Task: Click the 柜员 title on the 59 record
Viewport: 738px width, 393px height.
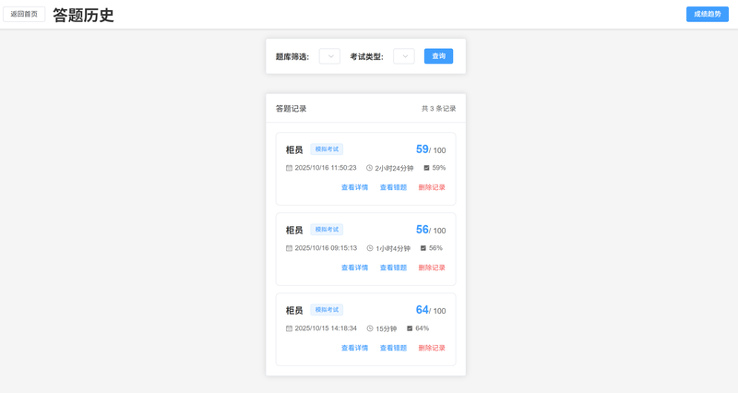Action: (294, 149)
